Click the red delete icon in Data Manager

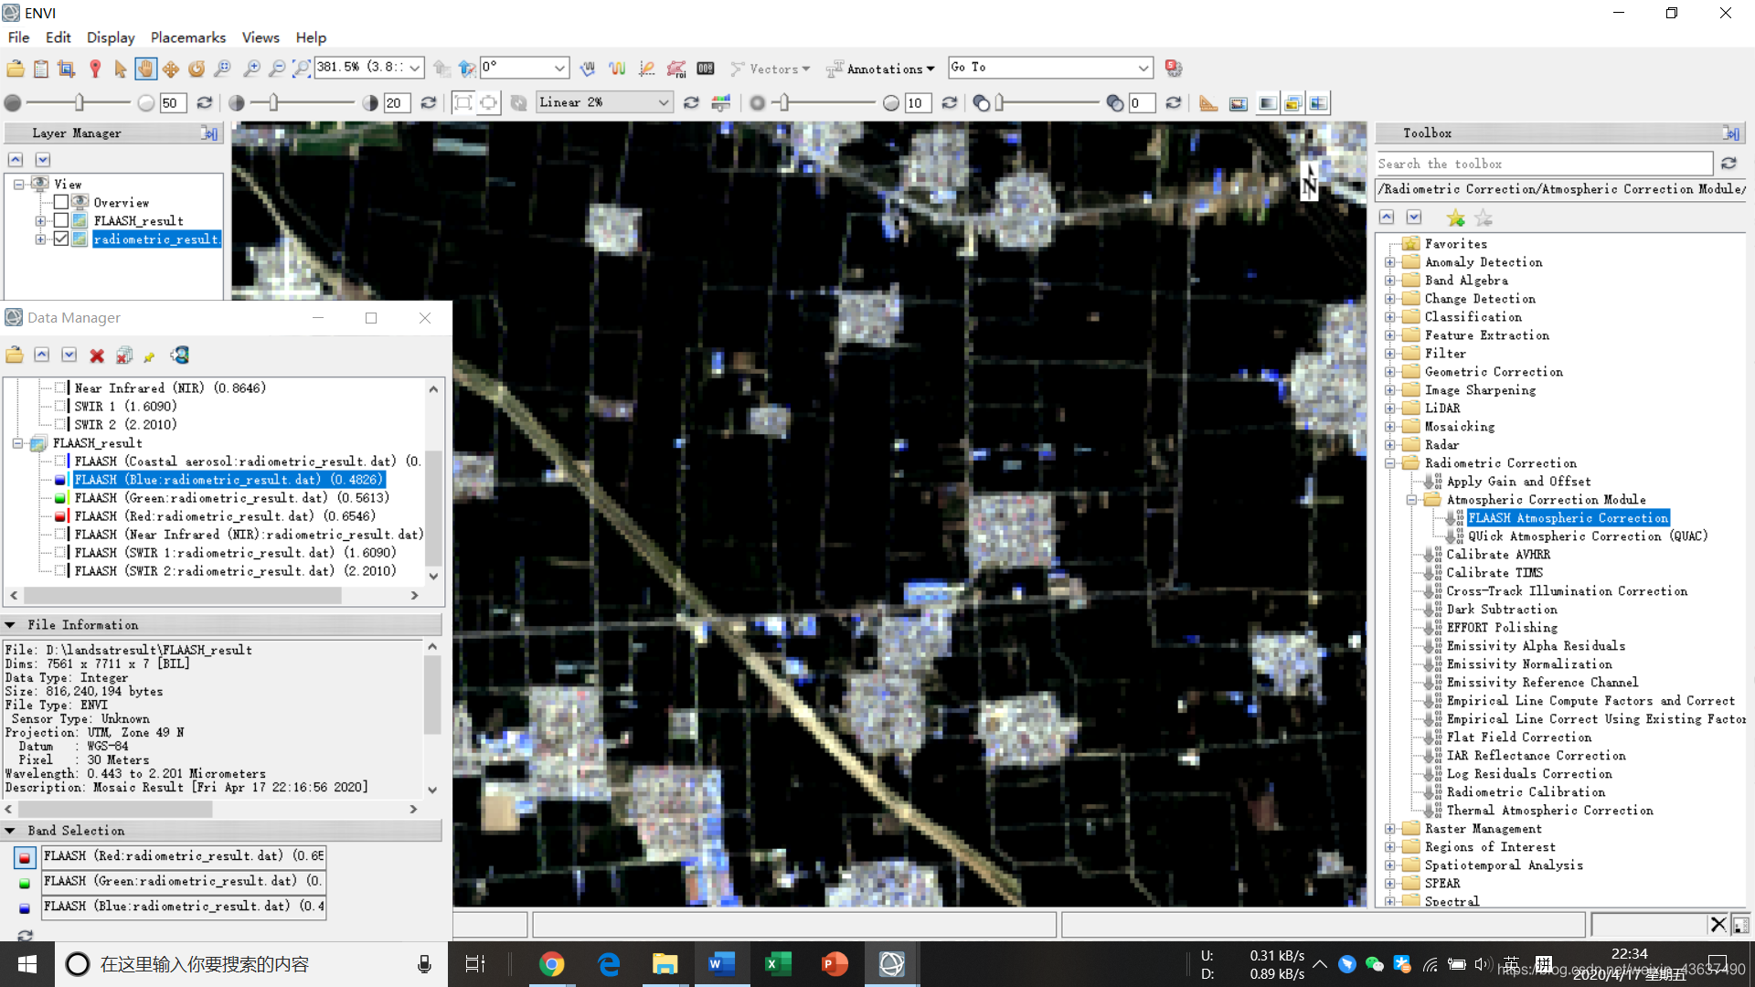[97, 356]
